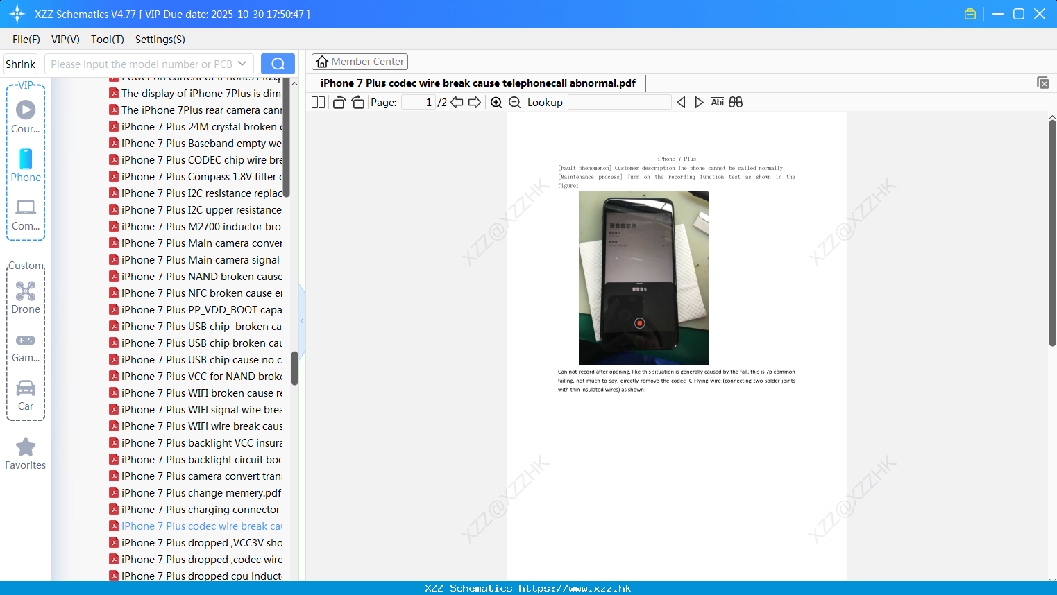Open 'iPhone 7 Plus 24M crystal broken' file

point(196,127)
